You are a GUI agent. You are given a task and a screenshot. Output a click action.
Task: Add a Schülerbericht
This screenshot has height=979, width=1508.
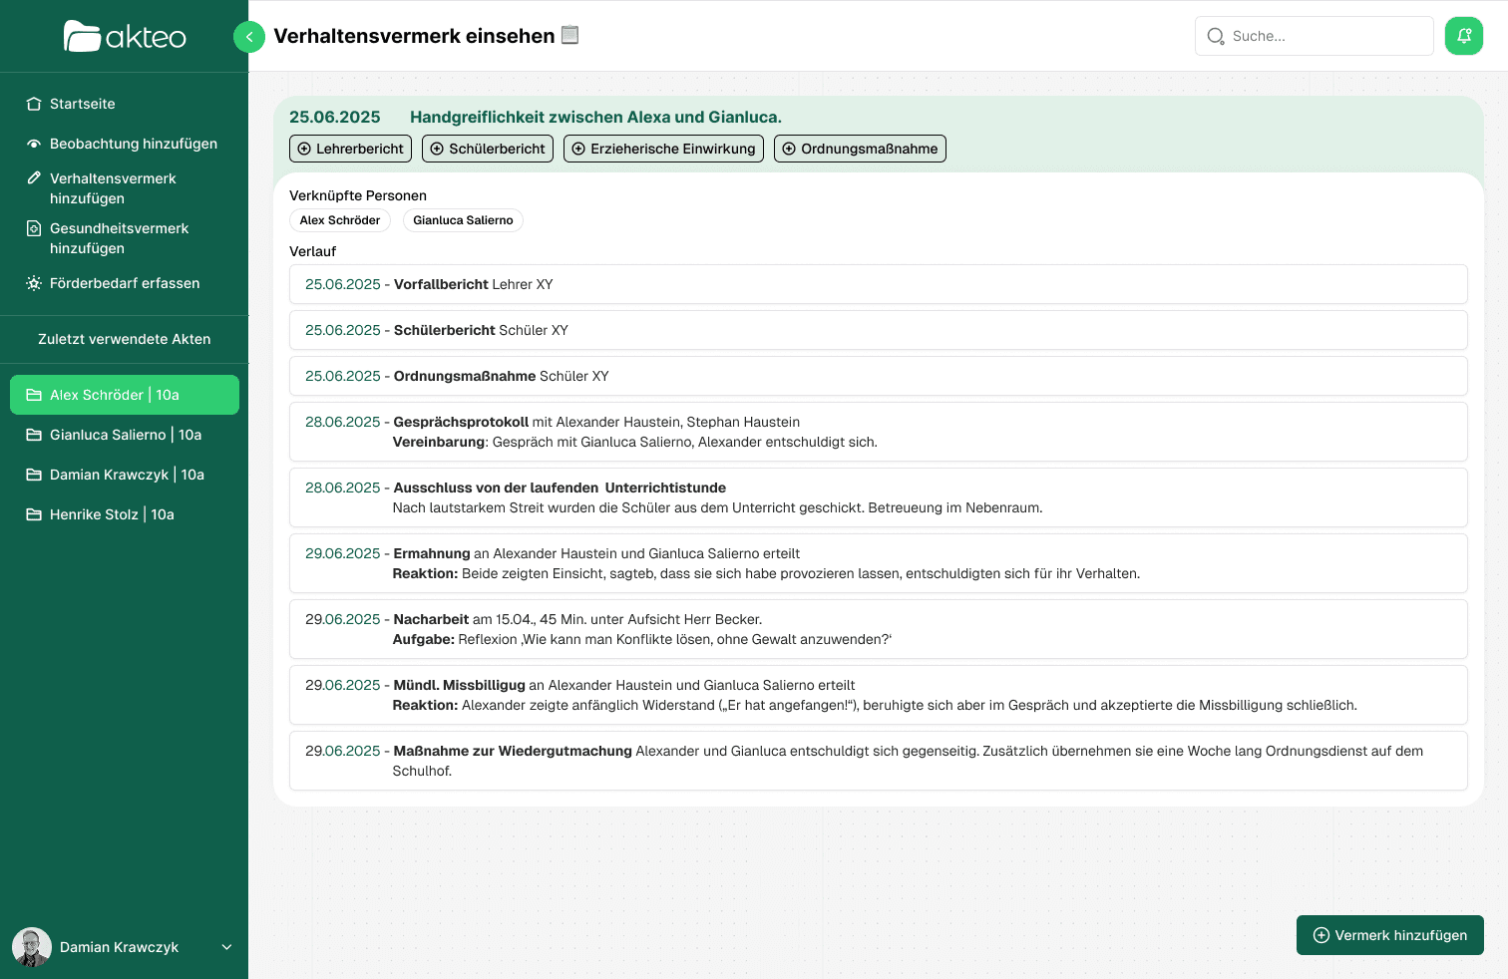488,149
